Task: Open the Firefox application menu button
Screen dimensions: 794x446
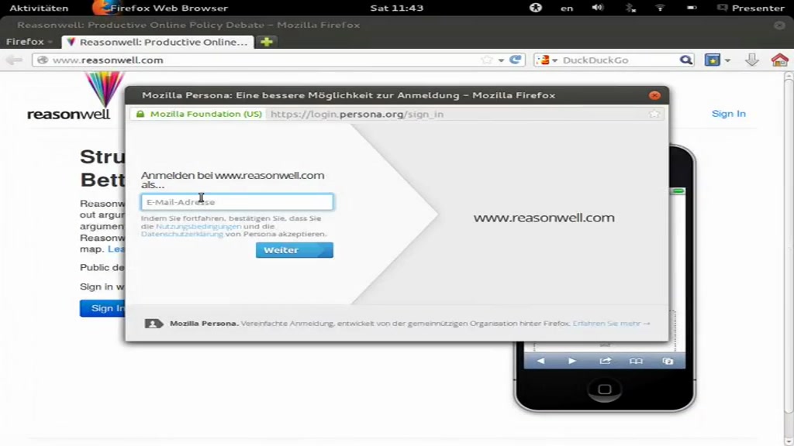Action: (x=29, y=42)
